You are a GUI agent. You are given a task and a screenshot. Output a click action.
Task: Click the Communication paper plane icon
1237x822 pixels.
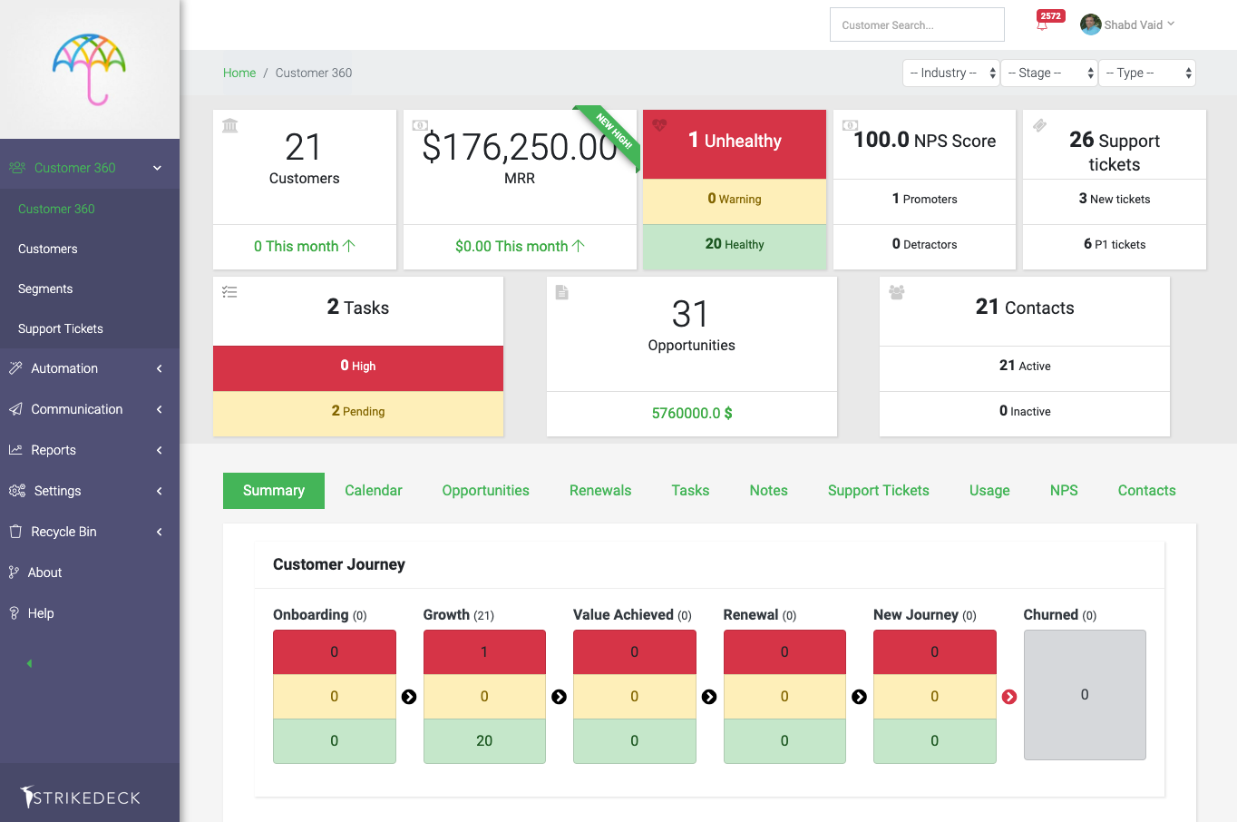pos(15,409)
